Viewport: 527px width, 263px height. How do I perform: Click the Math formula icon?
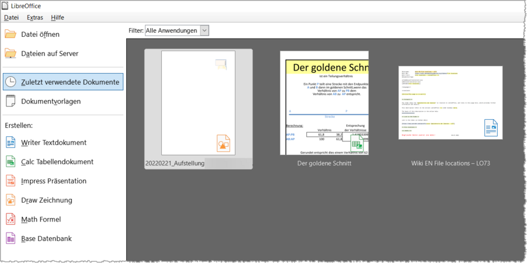pos(11,219)
